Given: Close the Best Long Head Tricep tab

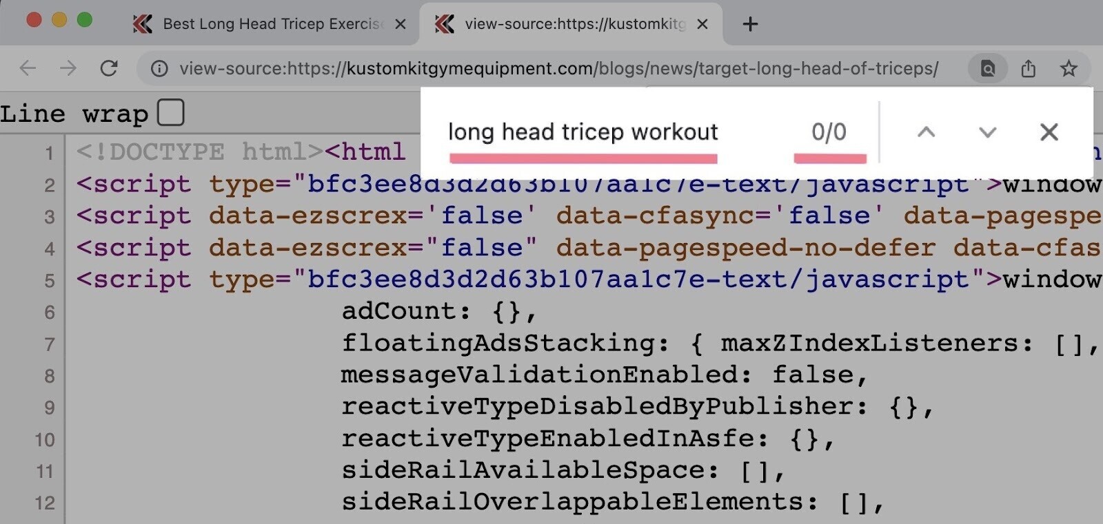Looking at the screenshot, I should (x=400, y=24).
